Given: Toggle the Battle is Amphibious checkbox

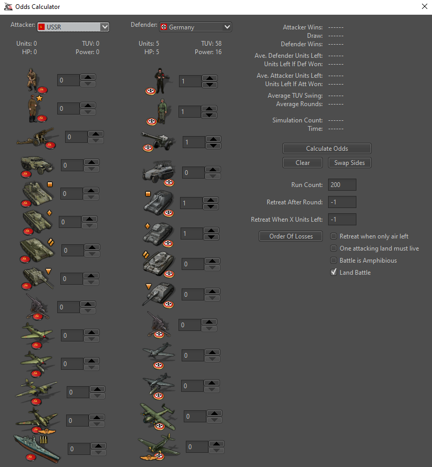Looking at the screenshot, I should click(333, 261).
